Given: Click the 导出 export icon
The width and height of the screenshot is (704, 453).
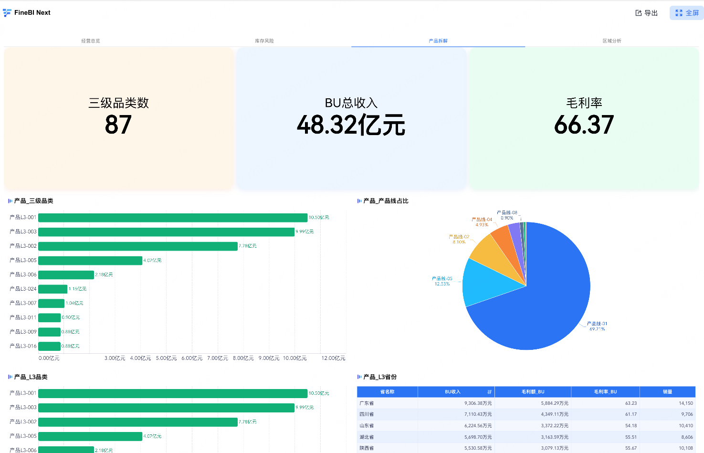Looking at the screenshot, I should (639, 13).
